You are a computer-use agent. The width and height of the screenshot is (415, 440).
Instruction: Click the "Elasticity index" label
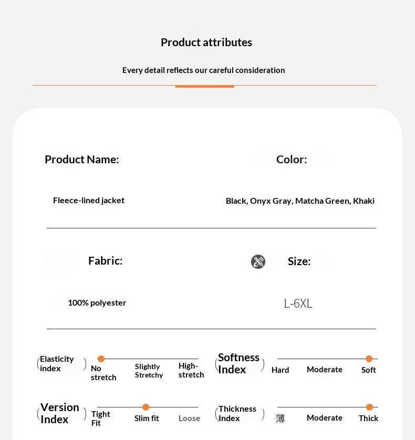57,364
